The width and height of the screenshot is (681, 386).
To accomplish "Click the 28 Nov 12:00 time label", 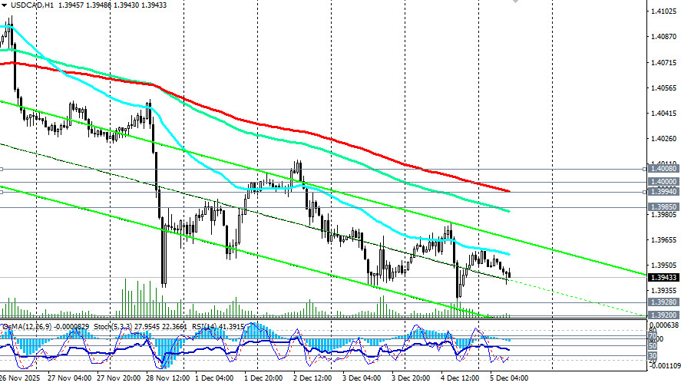I will pos(167,378).
